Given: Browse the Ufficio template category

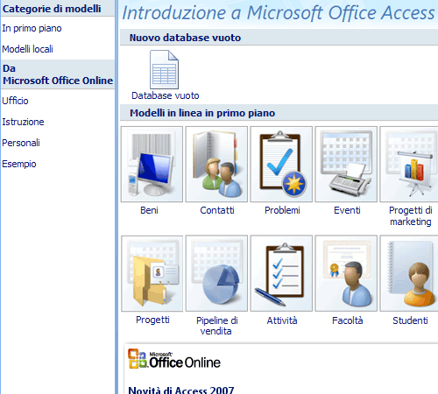Looking at the screenshot, I should click(15, 101).
